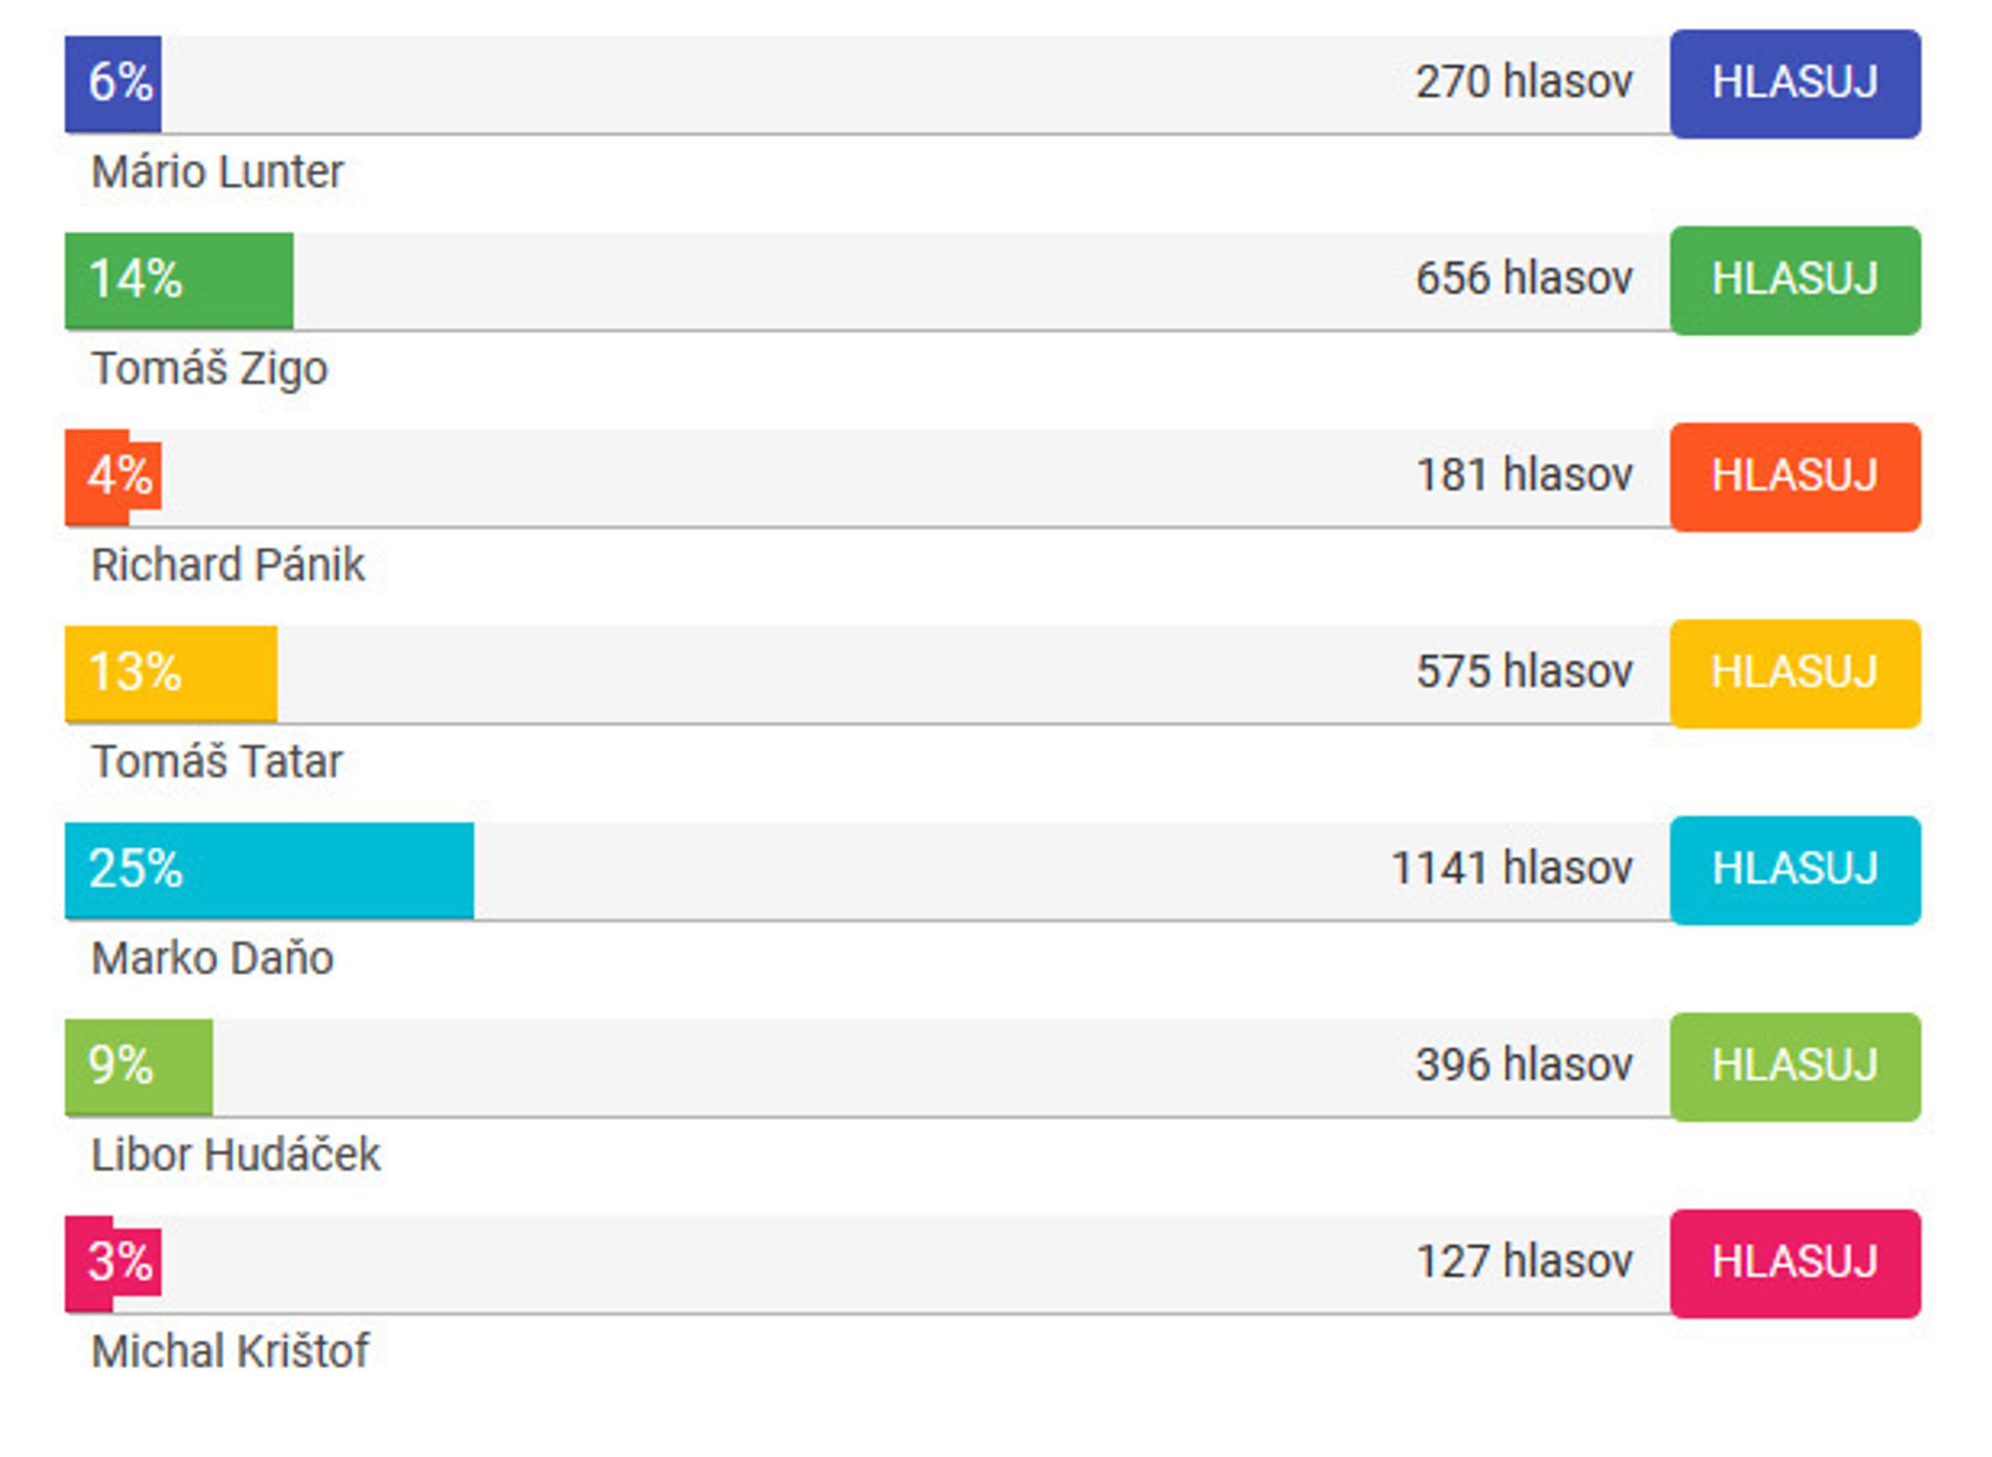Click the light green 9% bar
Image resolution: width=1992 pixels, height=1457 pixels.
[x=138, y=1067]
